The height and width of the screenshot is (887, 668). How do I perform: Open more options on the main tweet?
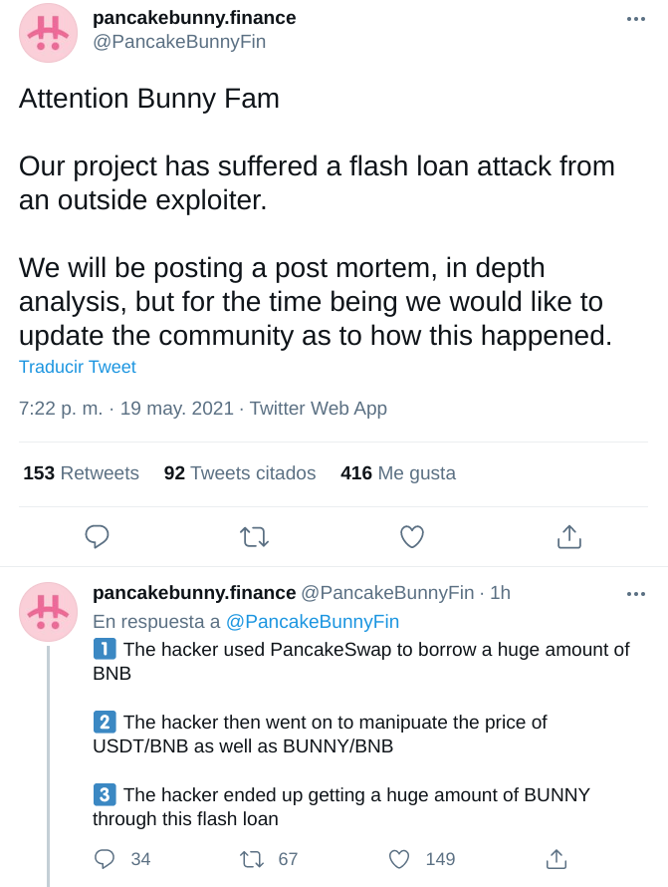(x=636, y=19)
